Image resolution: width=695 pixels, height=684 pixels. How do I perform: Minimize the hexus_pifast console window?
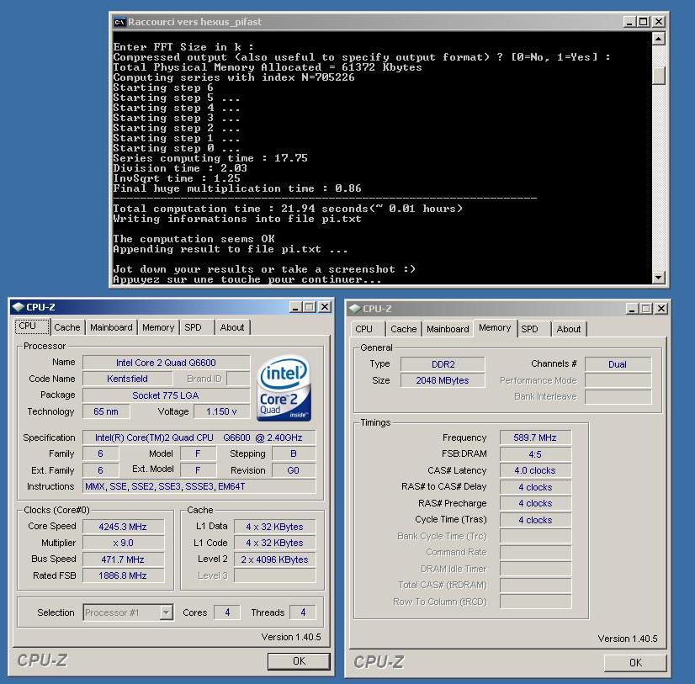[x=629, y=22]
